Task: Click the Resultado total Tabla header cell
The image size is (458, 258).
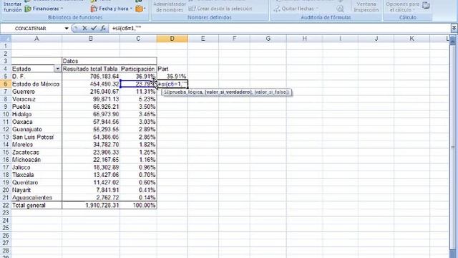Action: point(90,69)
